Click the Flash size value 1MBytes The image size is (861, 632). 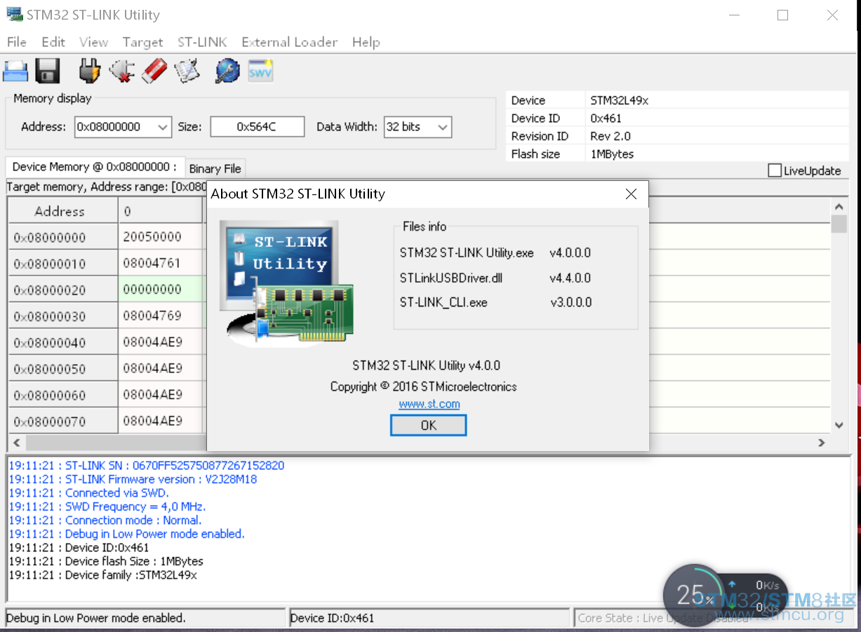pyautogui.click(x=612, y=154)
